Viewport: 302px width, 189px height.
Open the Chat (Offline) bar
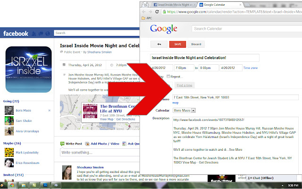click(271, 178)
